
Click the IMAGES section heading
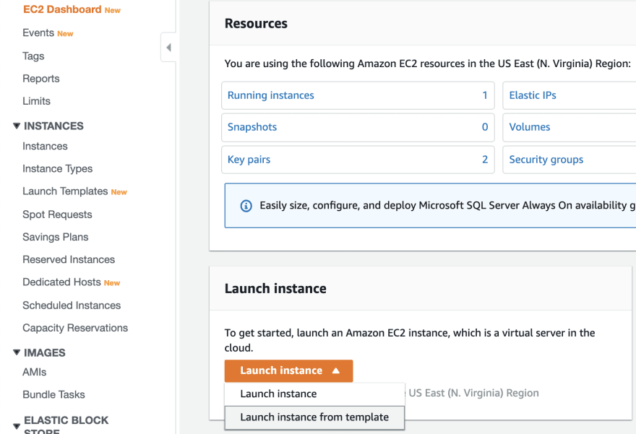point(45,353)
